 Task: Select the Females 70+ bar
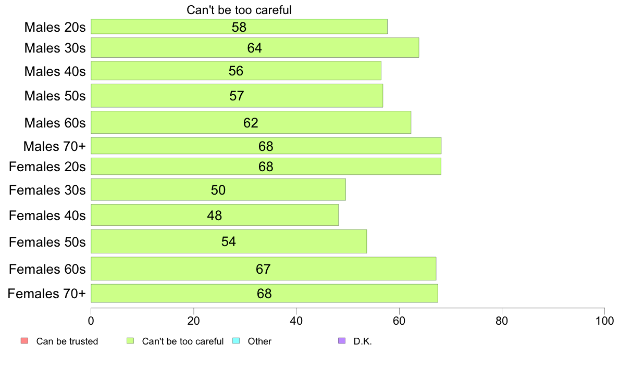[265, 293]
